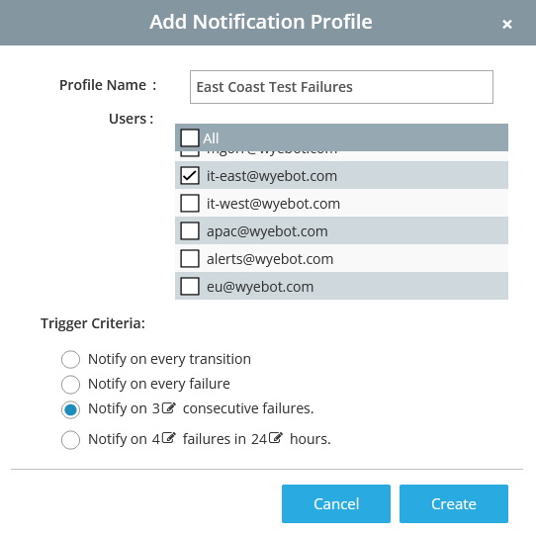This screenshot has height=535, width=536.
Task: Uncheck it-east@wyebot.com user
Action: click(x=190, y=175)
